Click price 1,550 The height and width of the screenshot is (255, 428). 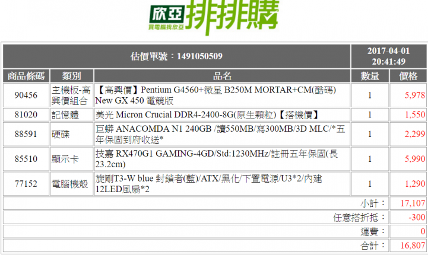[414, 114]
